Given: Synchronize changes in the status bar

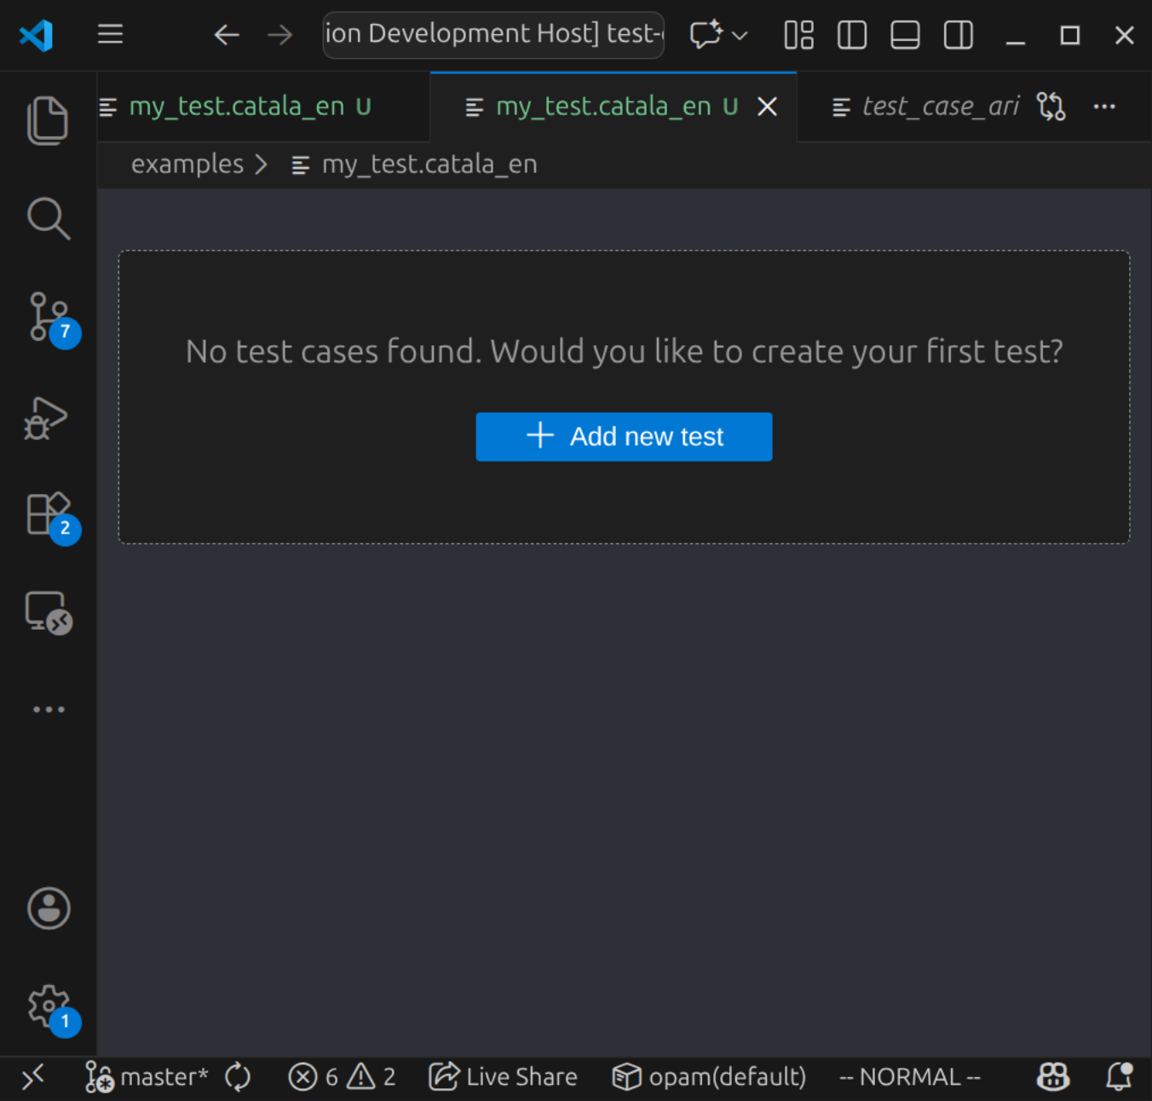Looking at the screenshot, I should 239,1078.
